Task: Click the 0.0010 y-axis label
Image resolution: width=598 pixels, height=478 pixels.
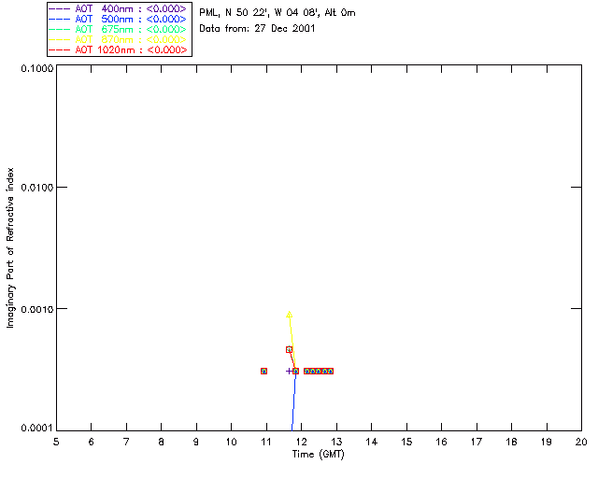Action: coord(37,308)
